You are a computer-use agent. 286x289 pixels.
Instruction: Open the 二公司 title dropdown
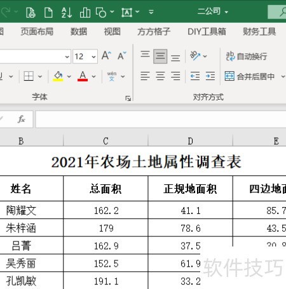pyautogui.click(x=226, y=12)
